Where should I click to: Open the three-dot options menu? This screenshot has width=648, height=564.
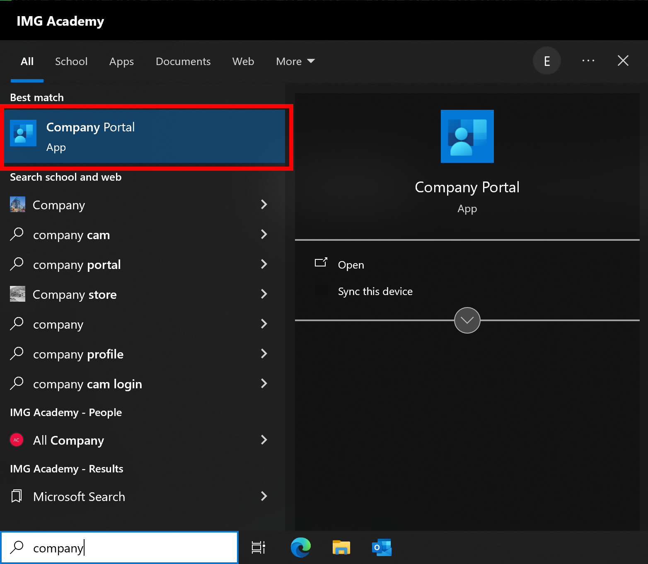[x=588, y=61]
